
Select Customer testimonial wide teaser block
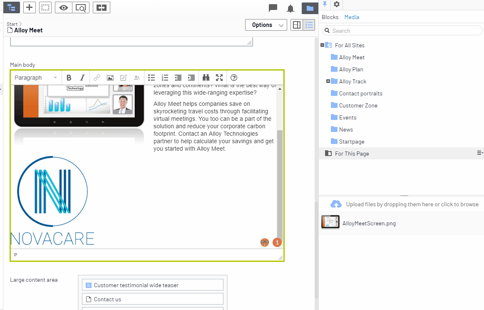click(152, 285)
